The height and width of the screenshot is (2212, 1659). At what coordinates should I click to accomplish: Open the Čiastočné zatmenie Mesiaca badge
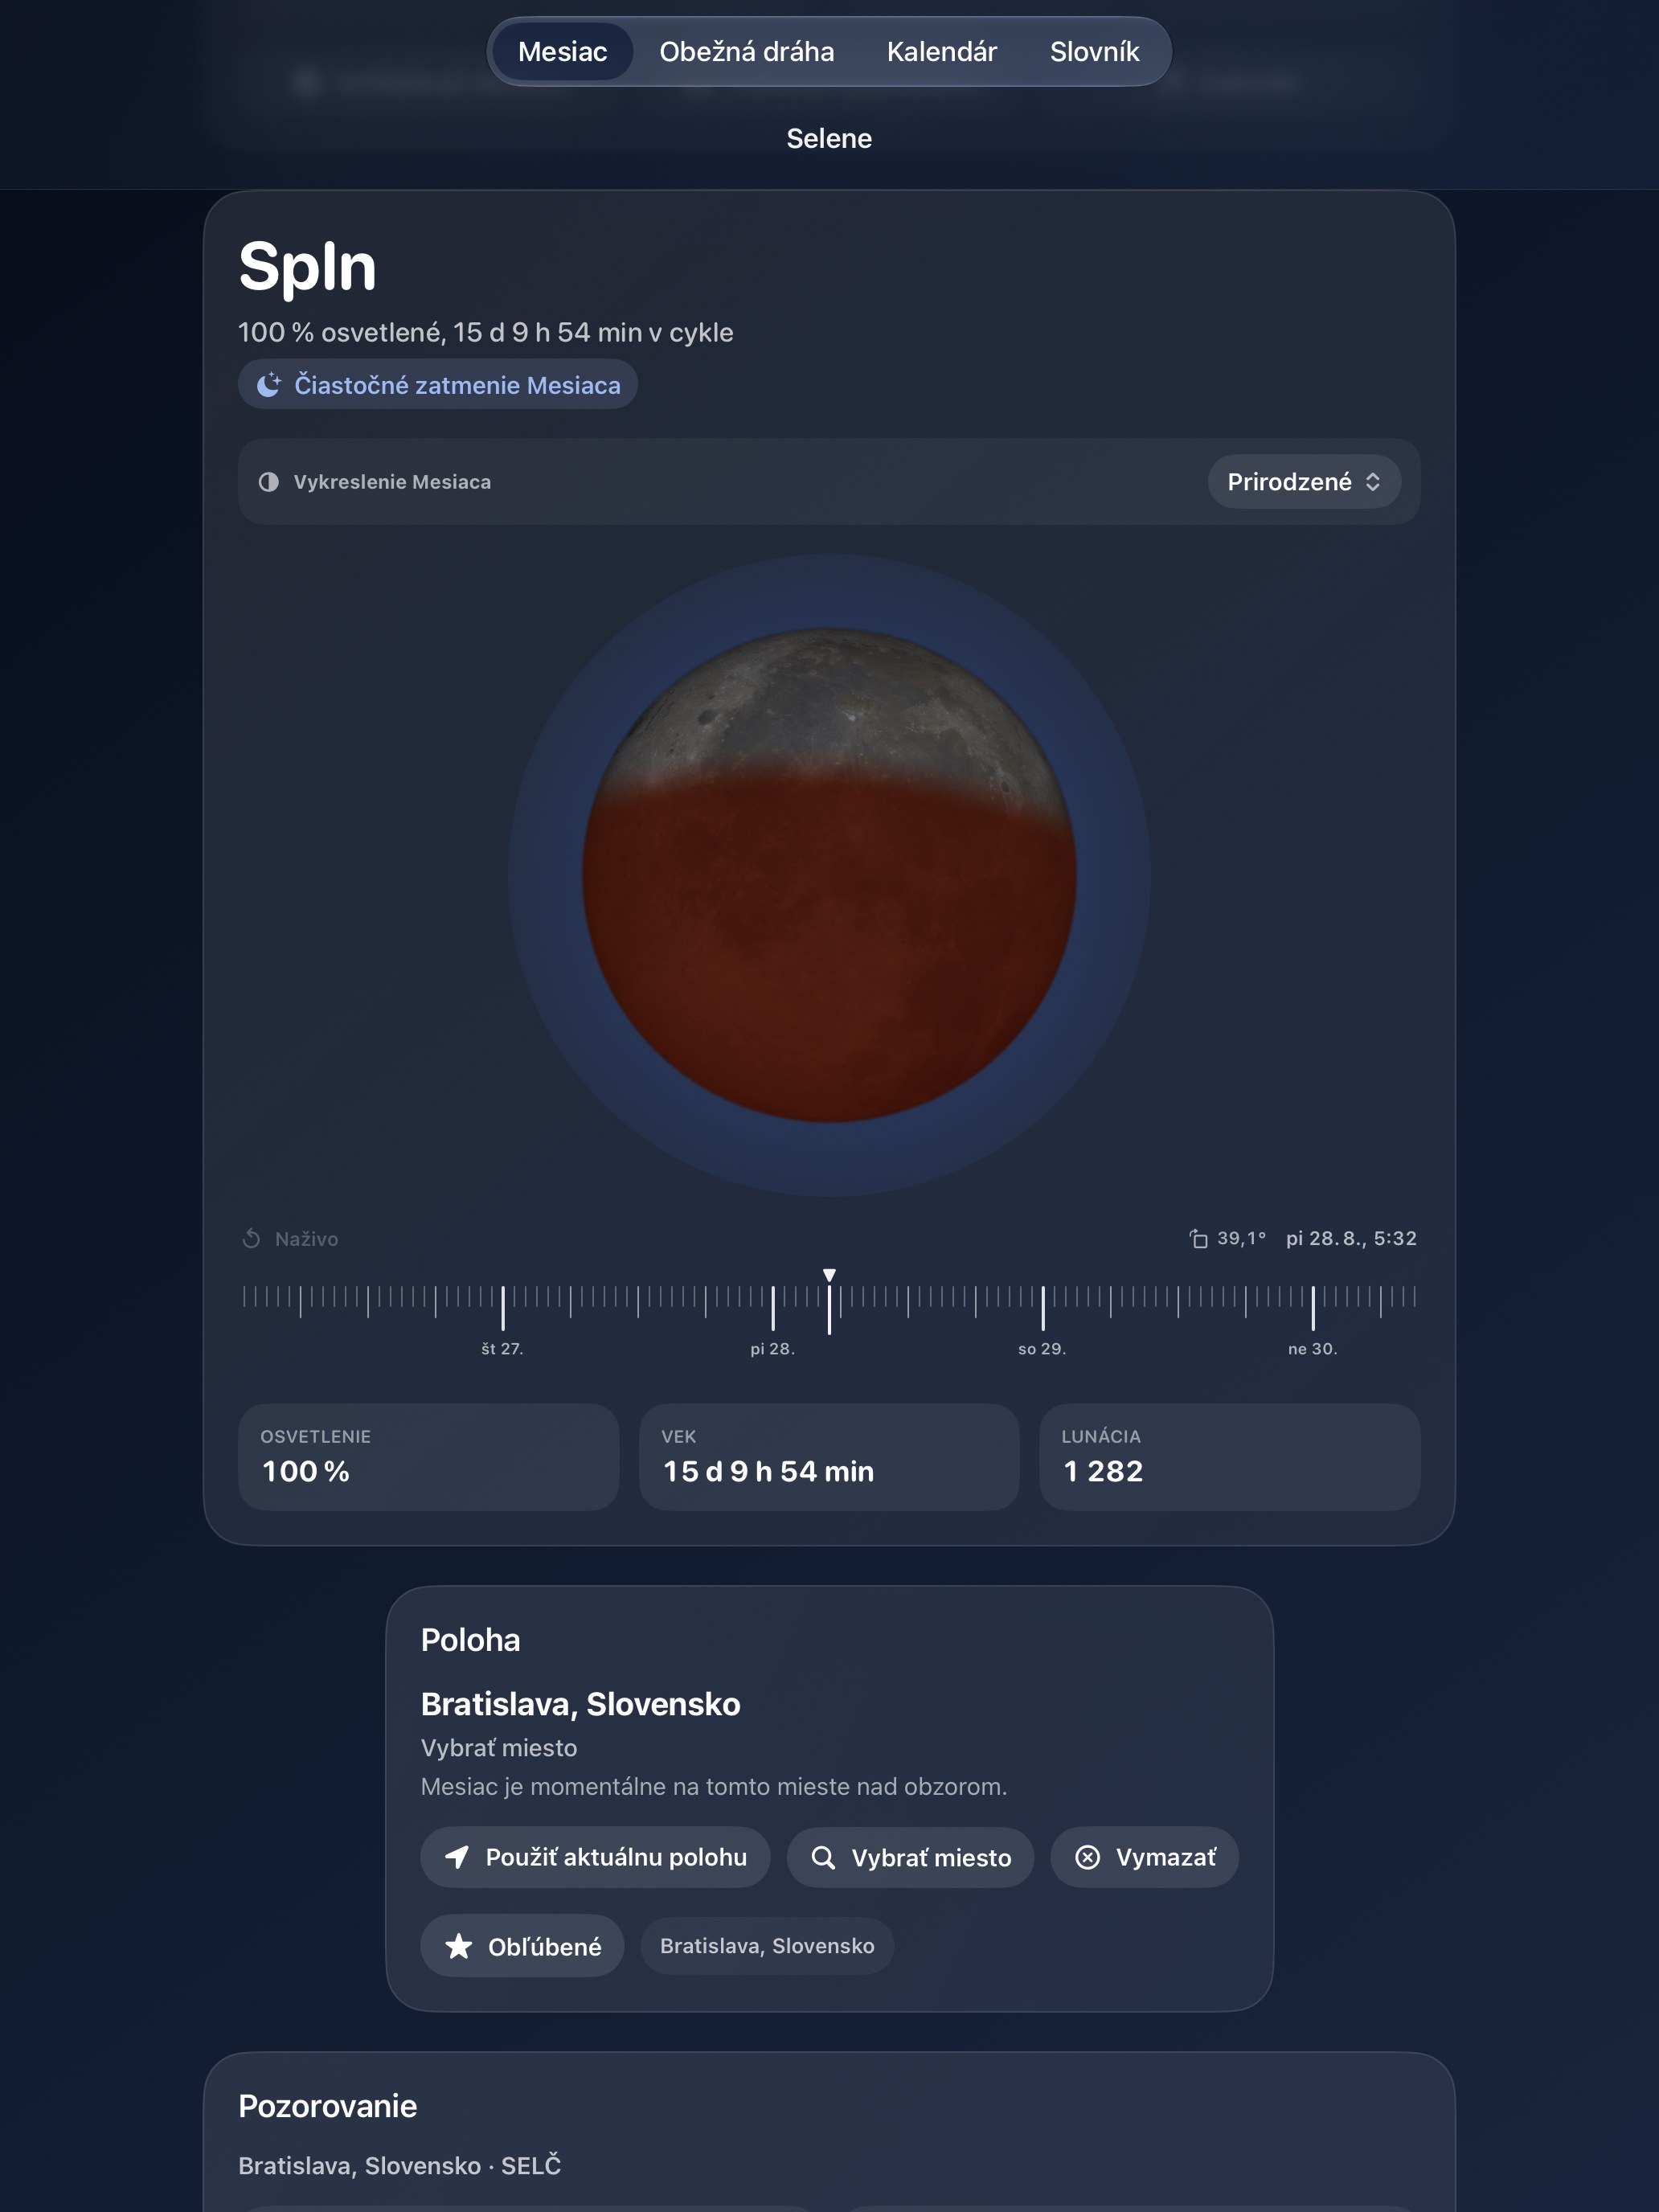[x=438, y=385]
